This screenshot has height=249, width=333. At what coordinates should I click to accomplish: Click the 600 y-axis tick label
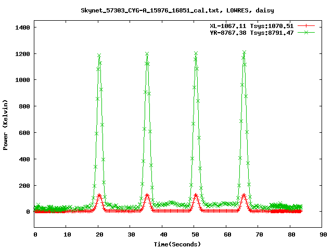(24, 133)
